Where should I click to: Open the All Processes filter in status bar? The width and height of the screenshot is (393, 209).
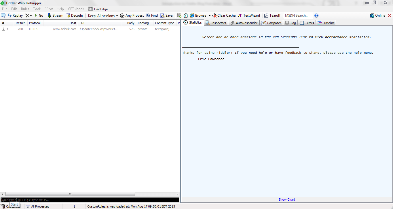coord(38,206)
